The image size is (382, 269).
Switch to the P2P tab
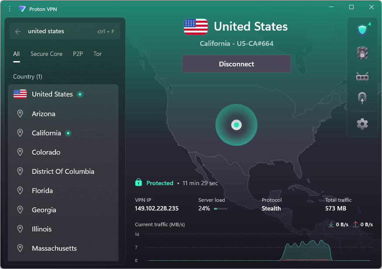tap(78, 54)
